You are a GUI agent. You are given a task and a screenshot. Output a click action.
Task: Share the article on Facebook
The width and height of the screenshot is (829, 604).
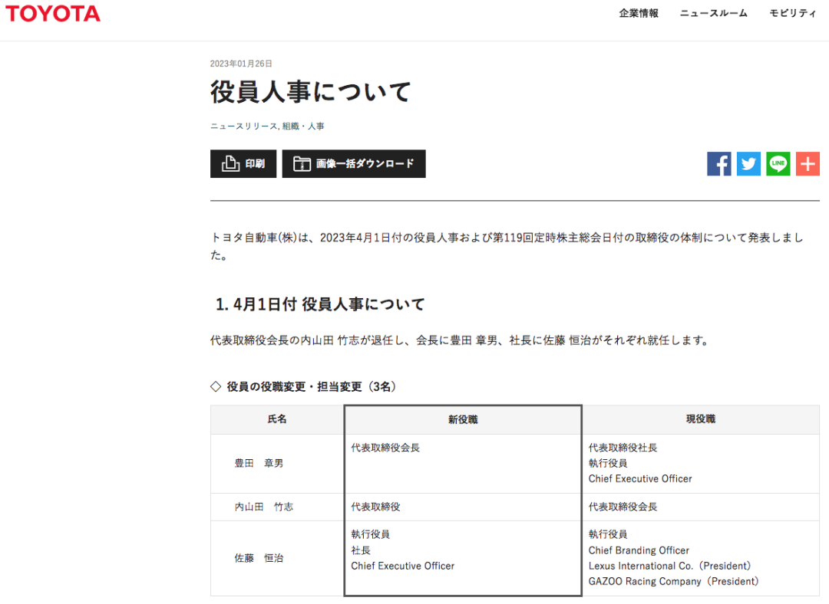coord(719,164)
